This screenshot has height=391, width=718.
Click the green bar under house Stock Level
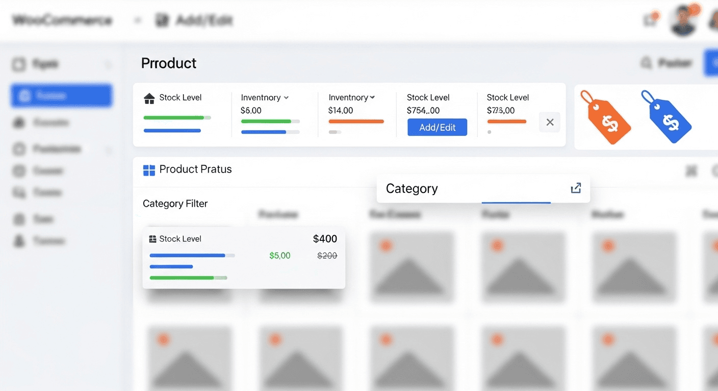tap(174, 118)
